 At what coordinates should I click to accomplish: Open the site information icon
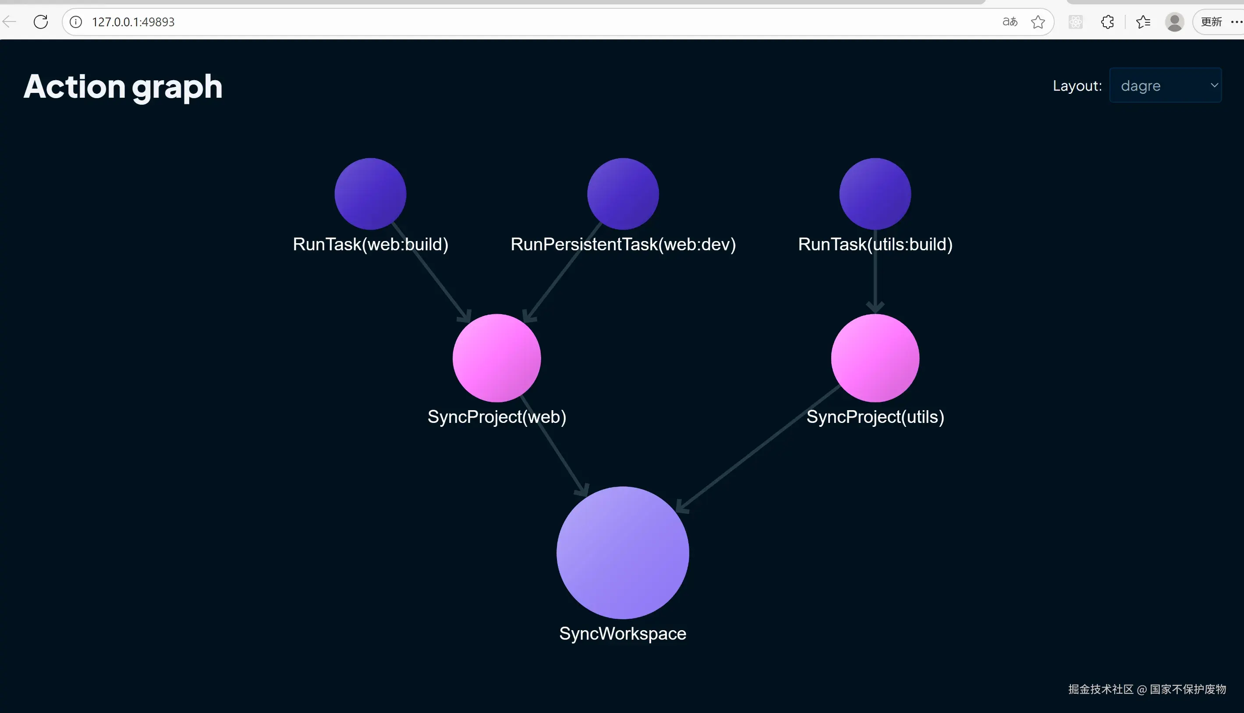point(76,21)
